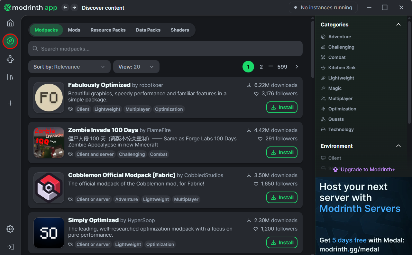Screen dimensions: 412x255
Task: Switch to the Mods tab
Action: tap(74, 30)
